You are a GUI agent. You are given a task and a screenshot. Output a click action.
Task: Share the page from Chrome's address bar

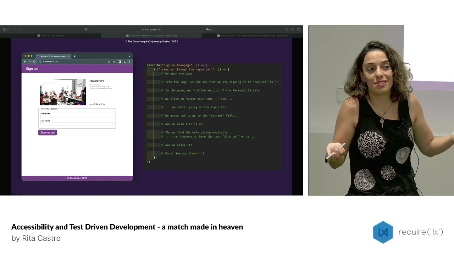pyautogui.click(x=109, y=62)
